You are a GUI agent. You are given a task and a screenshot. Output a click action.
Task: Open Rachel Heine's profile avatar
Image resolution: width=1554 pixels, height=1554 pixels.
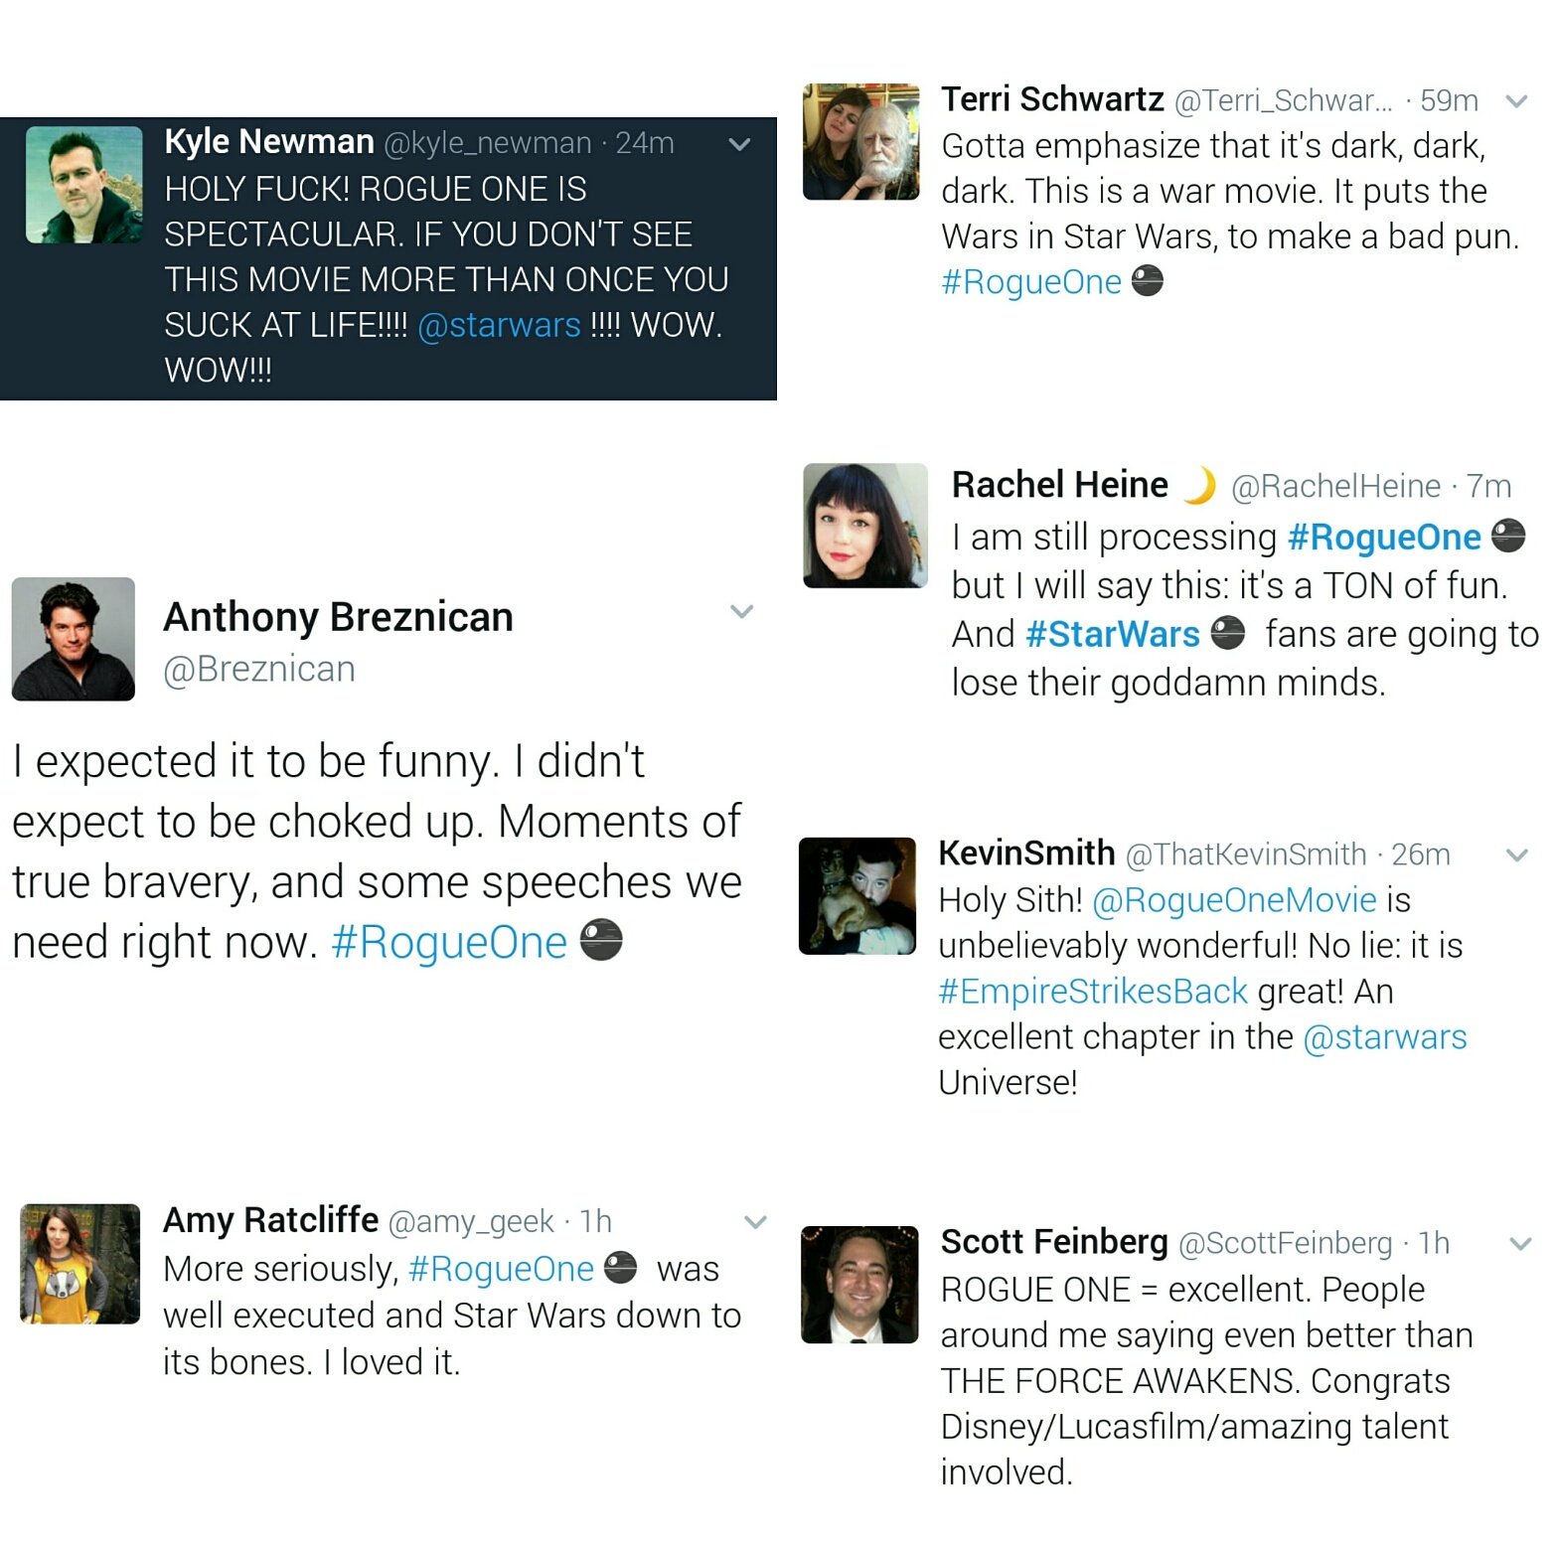(865, 526)
